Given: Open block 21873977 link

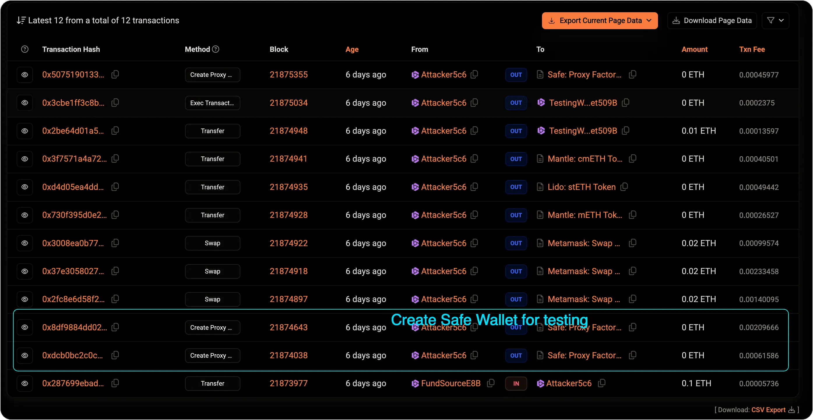Looking at the screenshot, I should pos(288,383).
